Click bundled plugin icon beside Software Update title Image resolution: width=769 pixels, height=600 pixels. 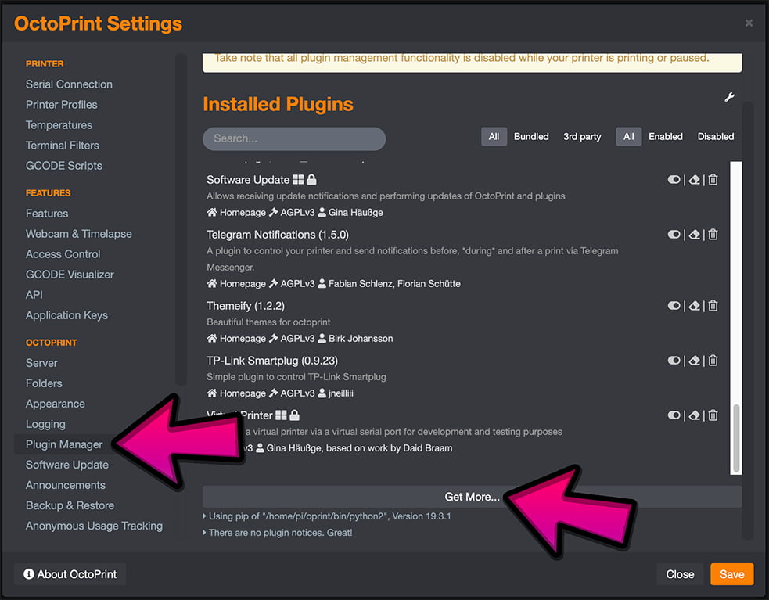[x=298, y=180]
